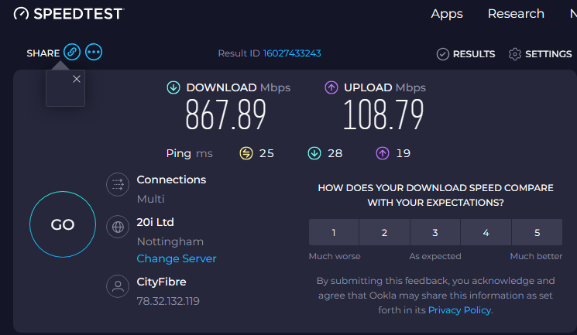Viewport: 577px width, 335px height.
Task: Click the 867.89 download speed value
Action: [225, 115]
